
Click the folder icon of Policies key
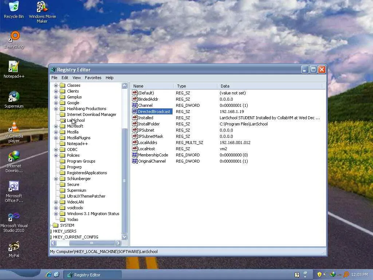[63, 155]
